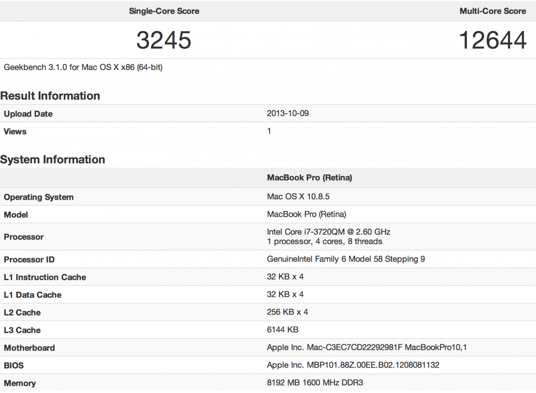Select the "Operating System" row label

39,197
